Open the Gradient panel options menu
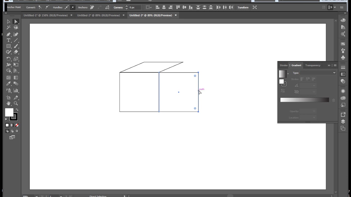The image size is (351, 197). tap(335, 65)
